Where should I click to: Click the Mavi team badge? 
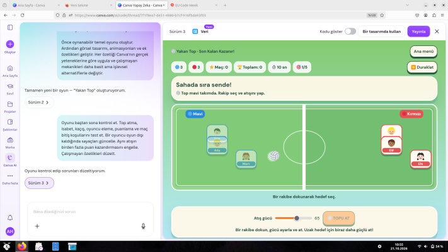coord(195,113)
